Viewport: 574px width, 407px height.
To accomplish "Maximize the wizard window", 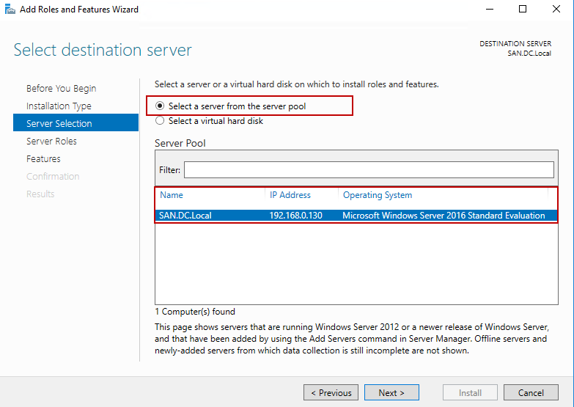I will click(x=523, y=10).
